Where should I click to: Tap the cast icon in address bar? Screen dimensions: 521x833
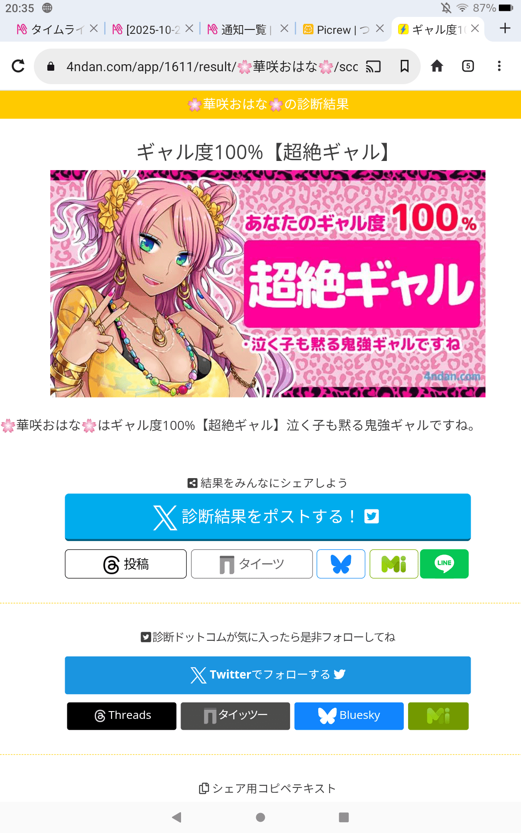point(373,66)
